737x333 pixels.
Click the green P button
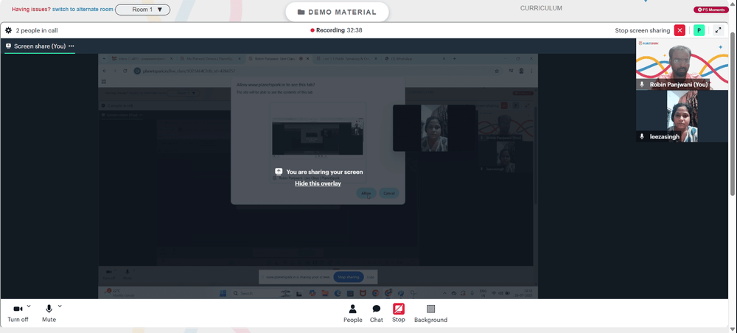pyautogui.click(x=699, y=30)
